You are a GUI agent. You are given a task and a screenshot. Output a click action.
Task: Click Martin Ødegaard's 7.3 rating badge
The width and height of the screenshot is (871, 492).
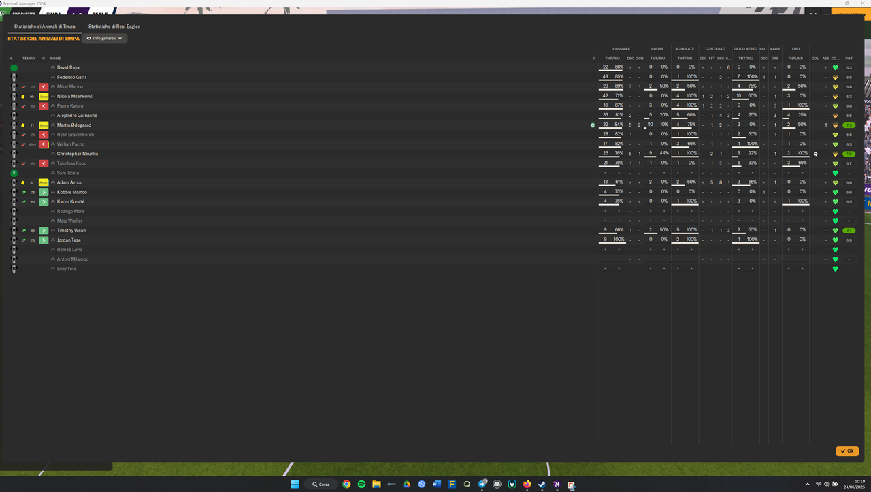point(849,125)
